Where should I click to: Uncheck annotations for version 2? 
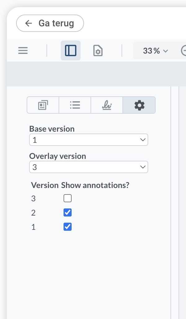point(67,213)
